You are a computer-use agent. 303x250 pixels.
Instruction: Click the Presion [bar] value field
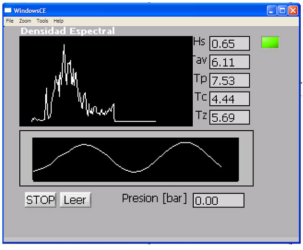click(x=219, y=200)
